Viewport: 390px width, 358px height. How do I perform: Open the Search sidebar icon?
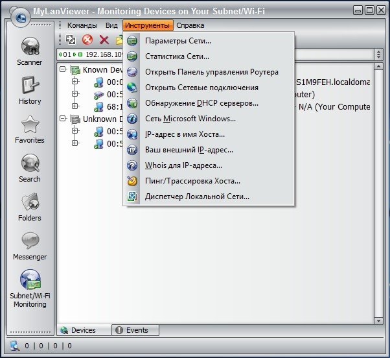pyautogui.click(x=30, y=163)
